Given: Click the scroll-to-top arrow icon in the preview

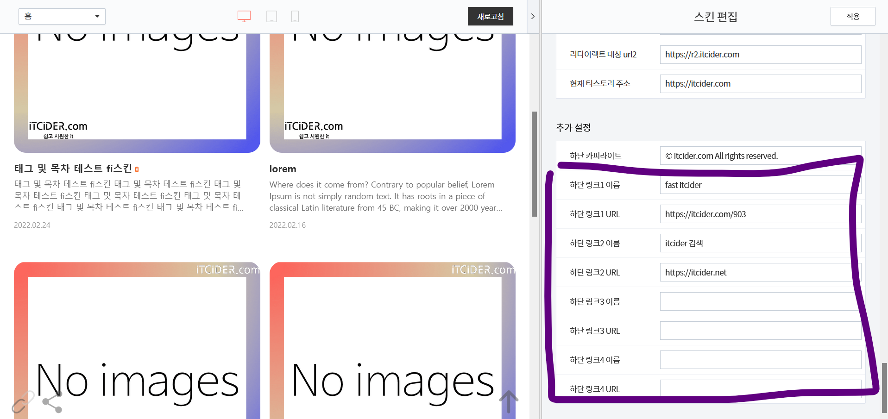Looking at the screenshot, I should click(509, 401).
